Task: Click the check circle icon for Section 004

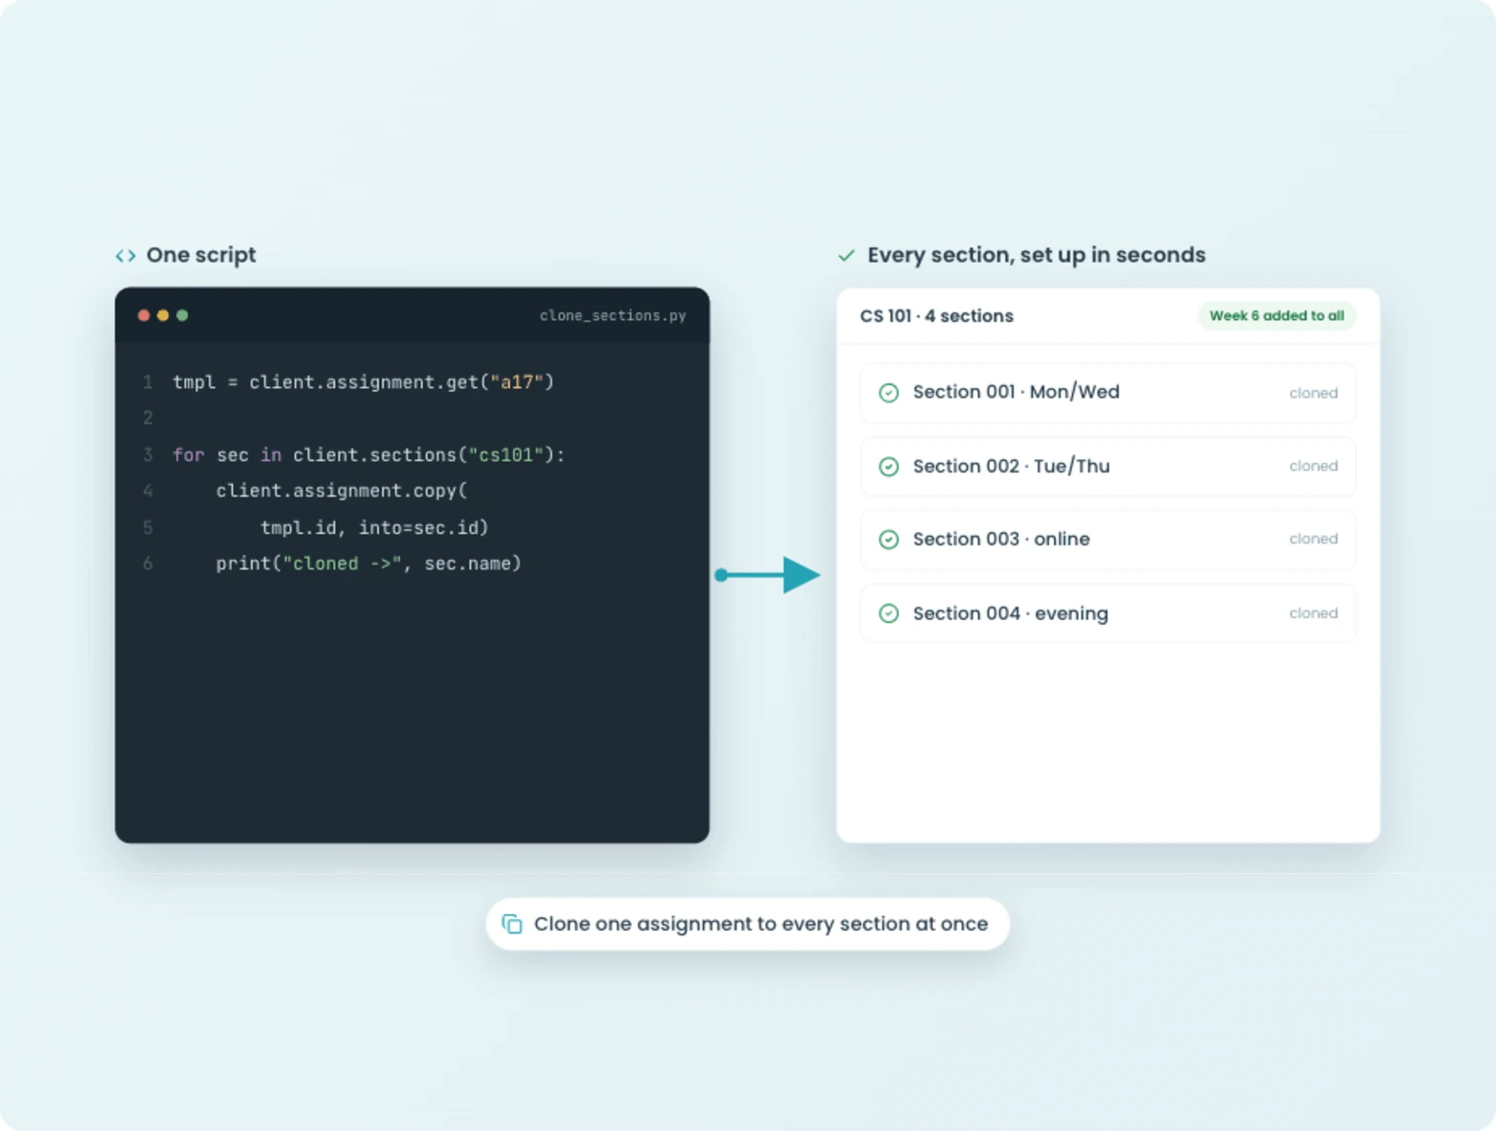Action: point(889,613)
